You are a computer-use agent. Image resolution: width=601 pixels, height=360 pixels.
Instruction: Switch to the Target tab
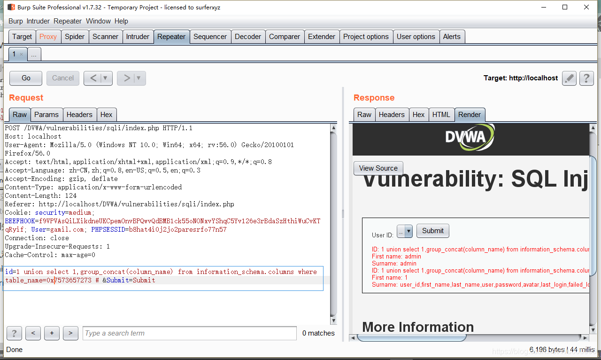click(x=22, y=37)
